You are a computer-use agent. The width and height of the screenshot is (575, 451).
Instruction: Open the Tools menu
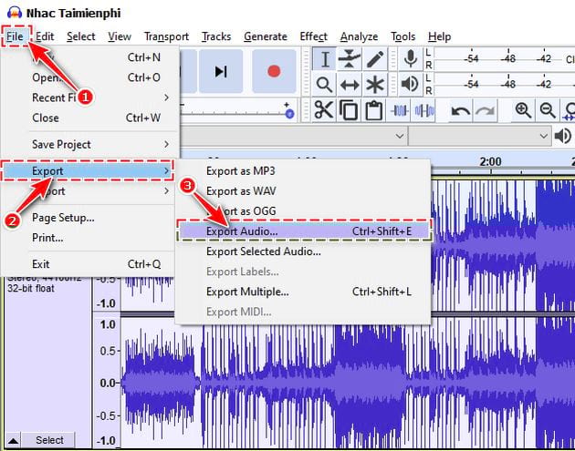(x=402, y=36)
